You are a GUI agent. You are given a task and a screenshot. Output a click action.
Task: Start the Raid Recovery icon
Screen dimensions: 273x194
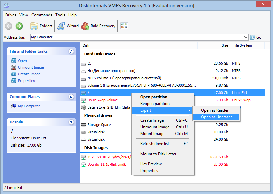[x=85, y=26]
